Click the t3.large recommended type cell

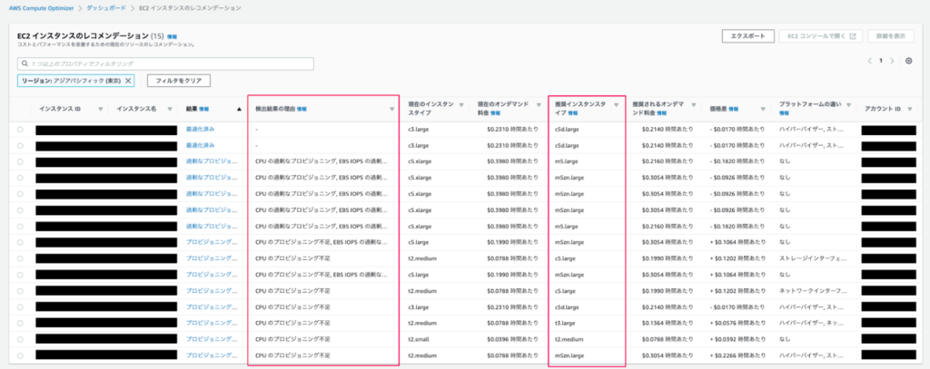565,324
